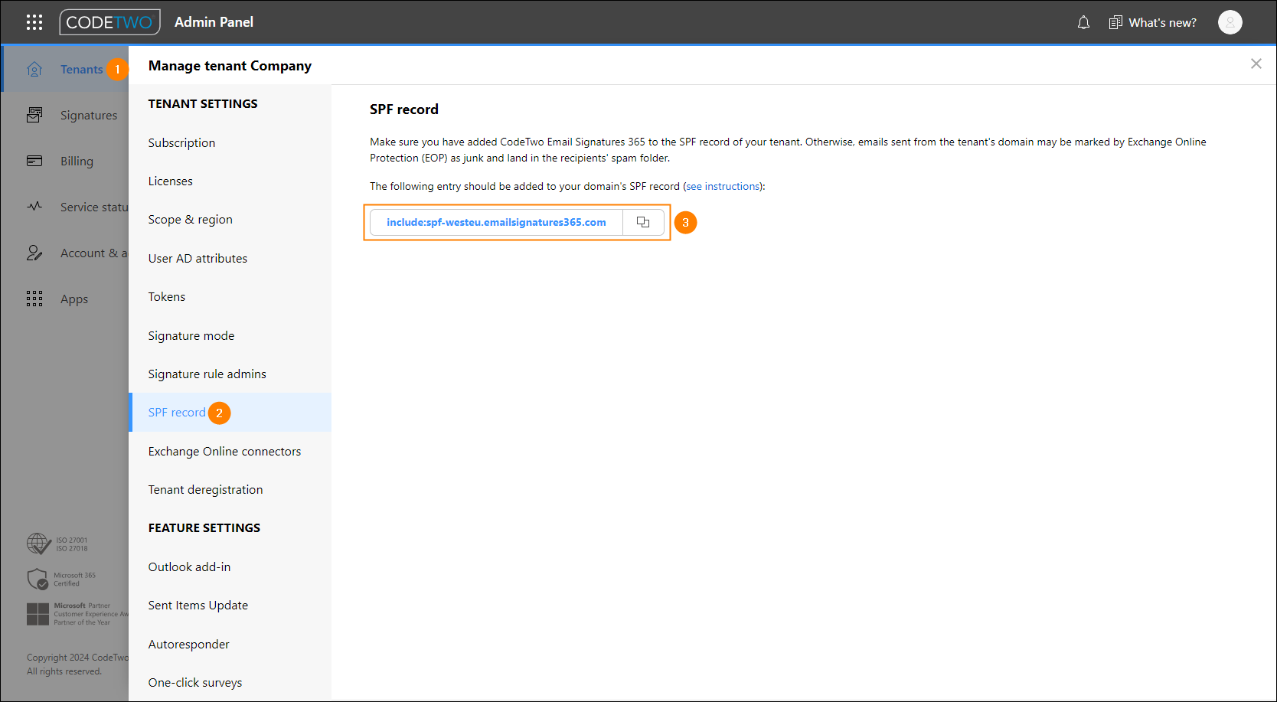Viewport: 1277px width, 702px height.
Task: Click the What's new text link
Action: tap(1162, 22)
